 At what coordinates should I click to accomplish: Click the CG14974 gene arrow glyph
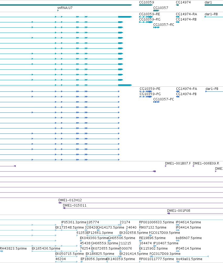177,5
